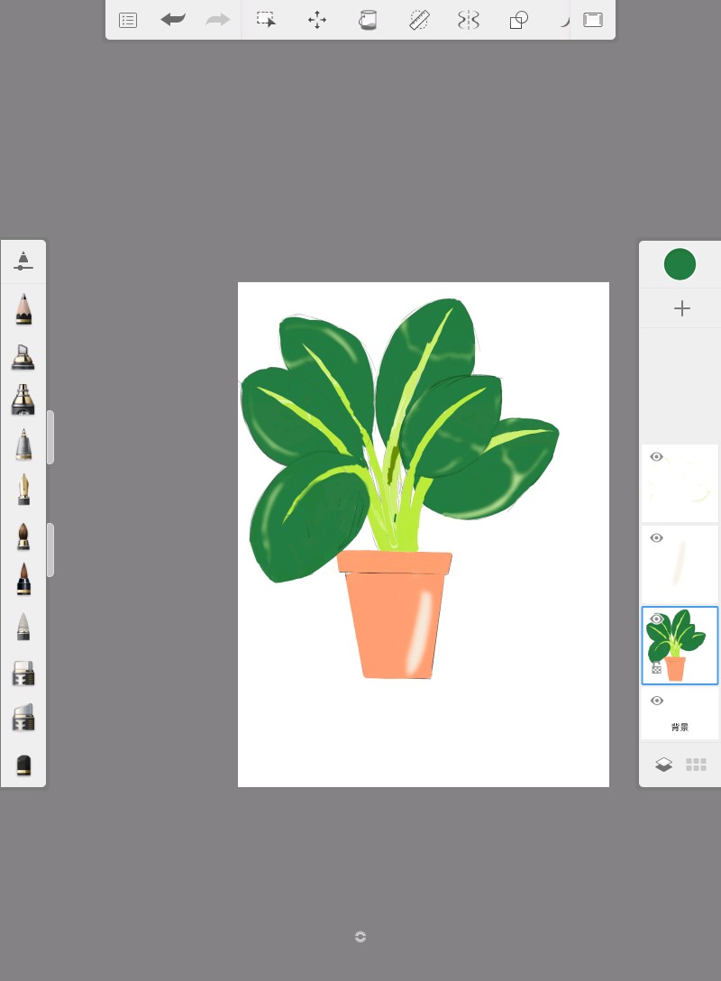The width and height of the screenshot is (721, 981).
Task: Open the main menu list
Action: (x=128, y=20)
